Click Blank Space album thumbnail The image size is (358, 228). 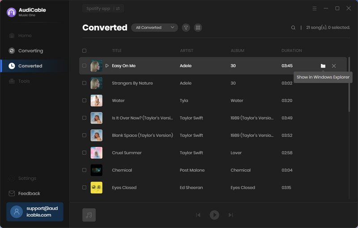(x=96, y=135)
